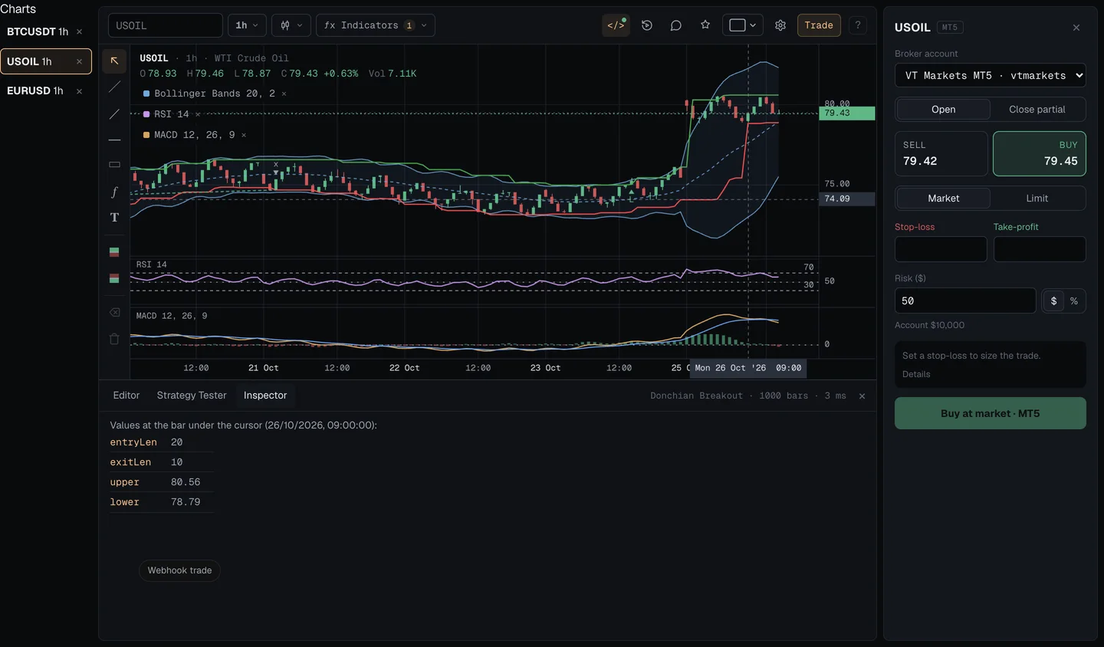Open the 1h timeframe dropdown
Image resolution: width=1104 pixels, height=647 pixels.
coord(247,25)
